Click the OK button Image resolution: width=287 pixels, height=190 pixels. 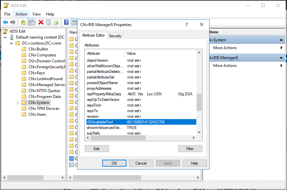pyautogui.click(x=114, y=163)
